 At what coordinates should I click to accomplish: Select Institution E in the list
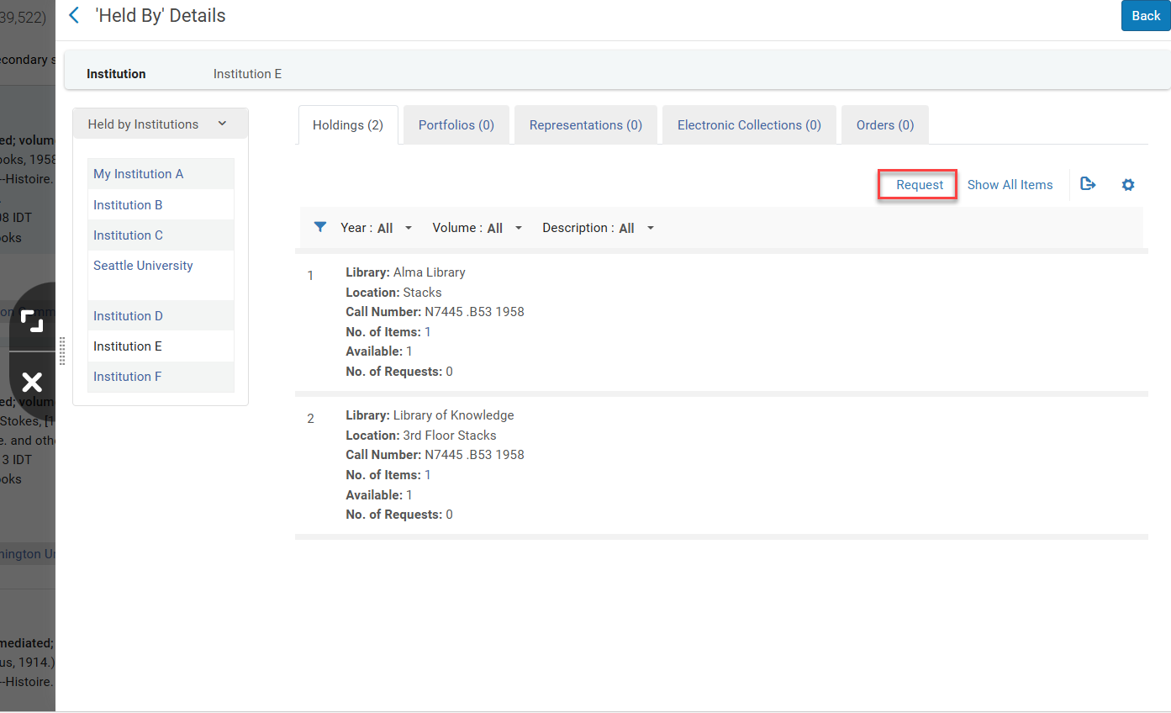161,346
